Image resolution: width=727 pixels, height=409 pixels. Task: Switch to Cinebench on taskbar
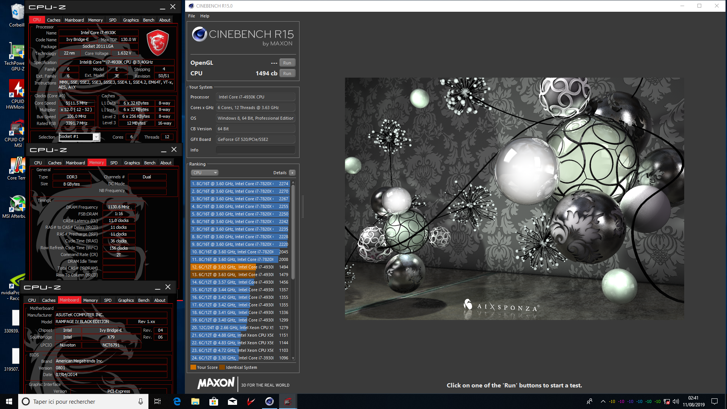[270, 401]
